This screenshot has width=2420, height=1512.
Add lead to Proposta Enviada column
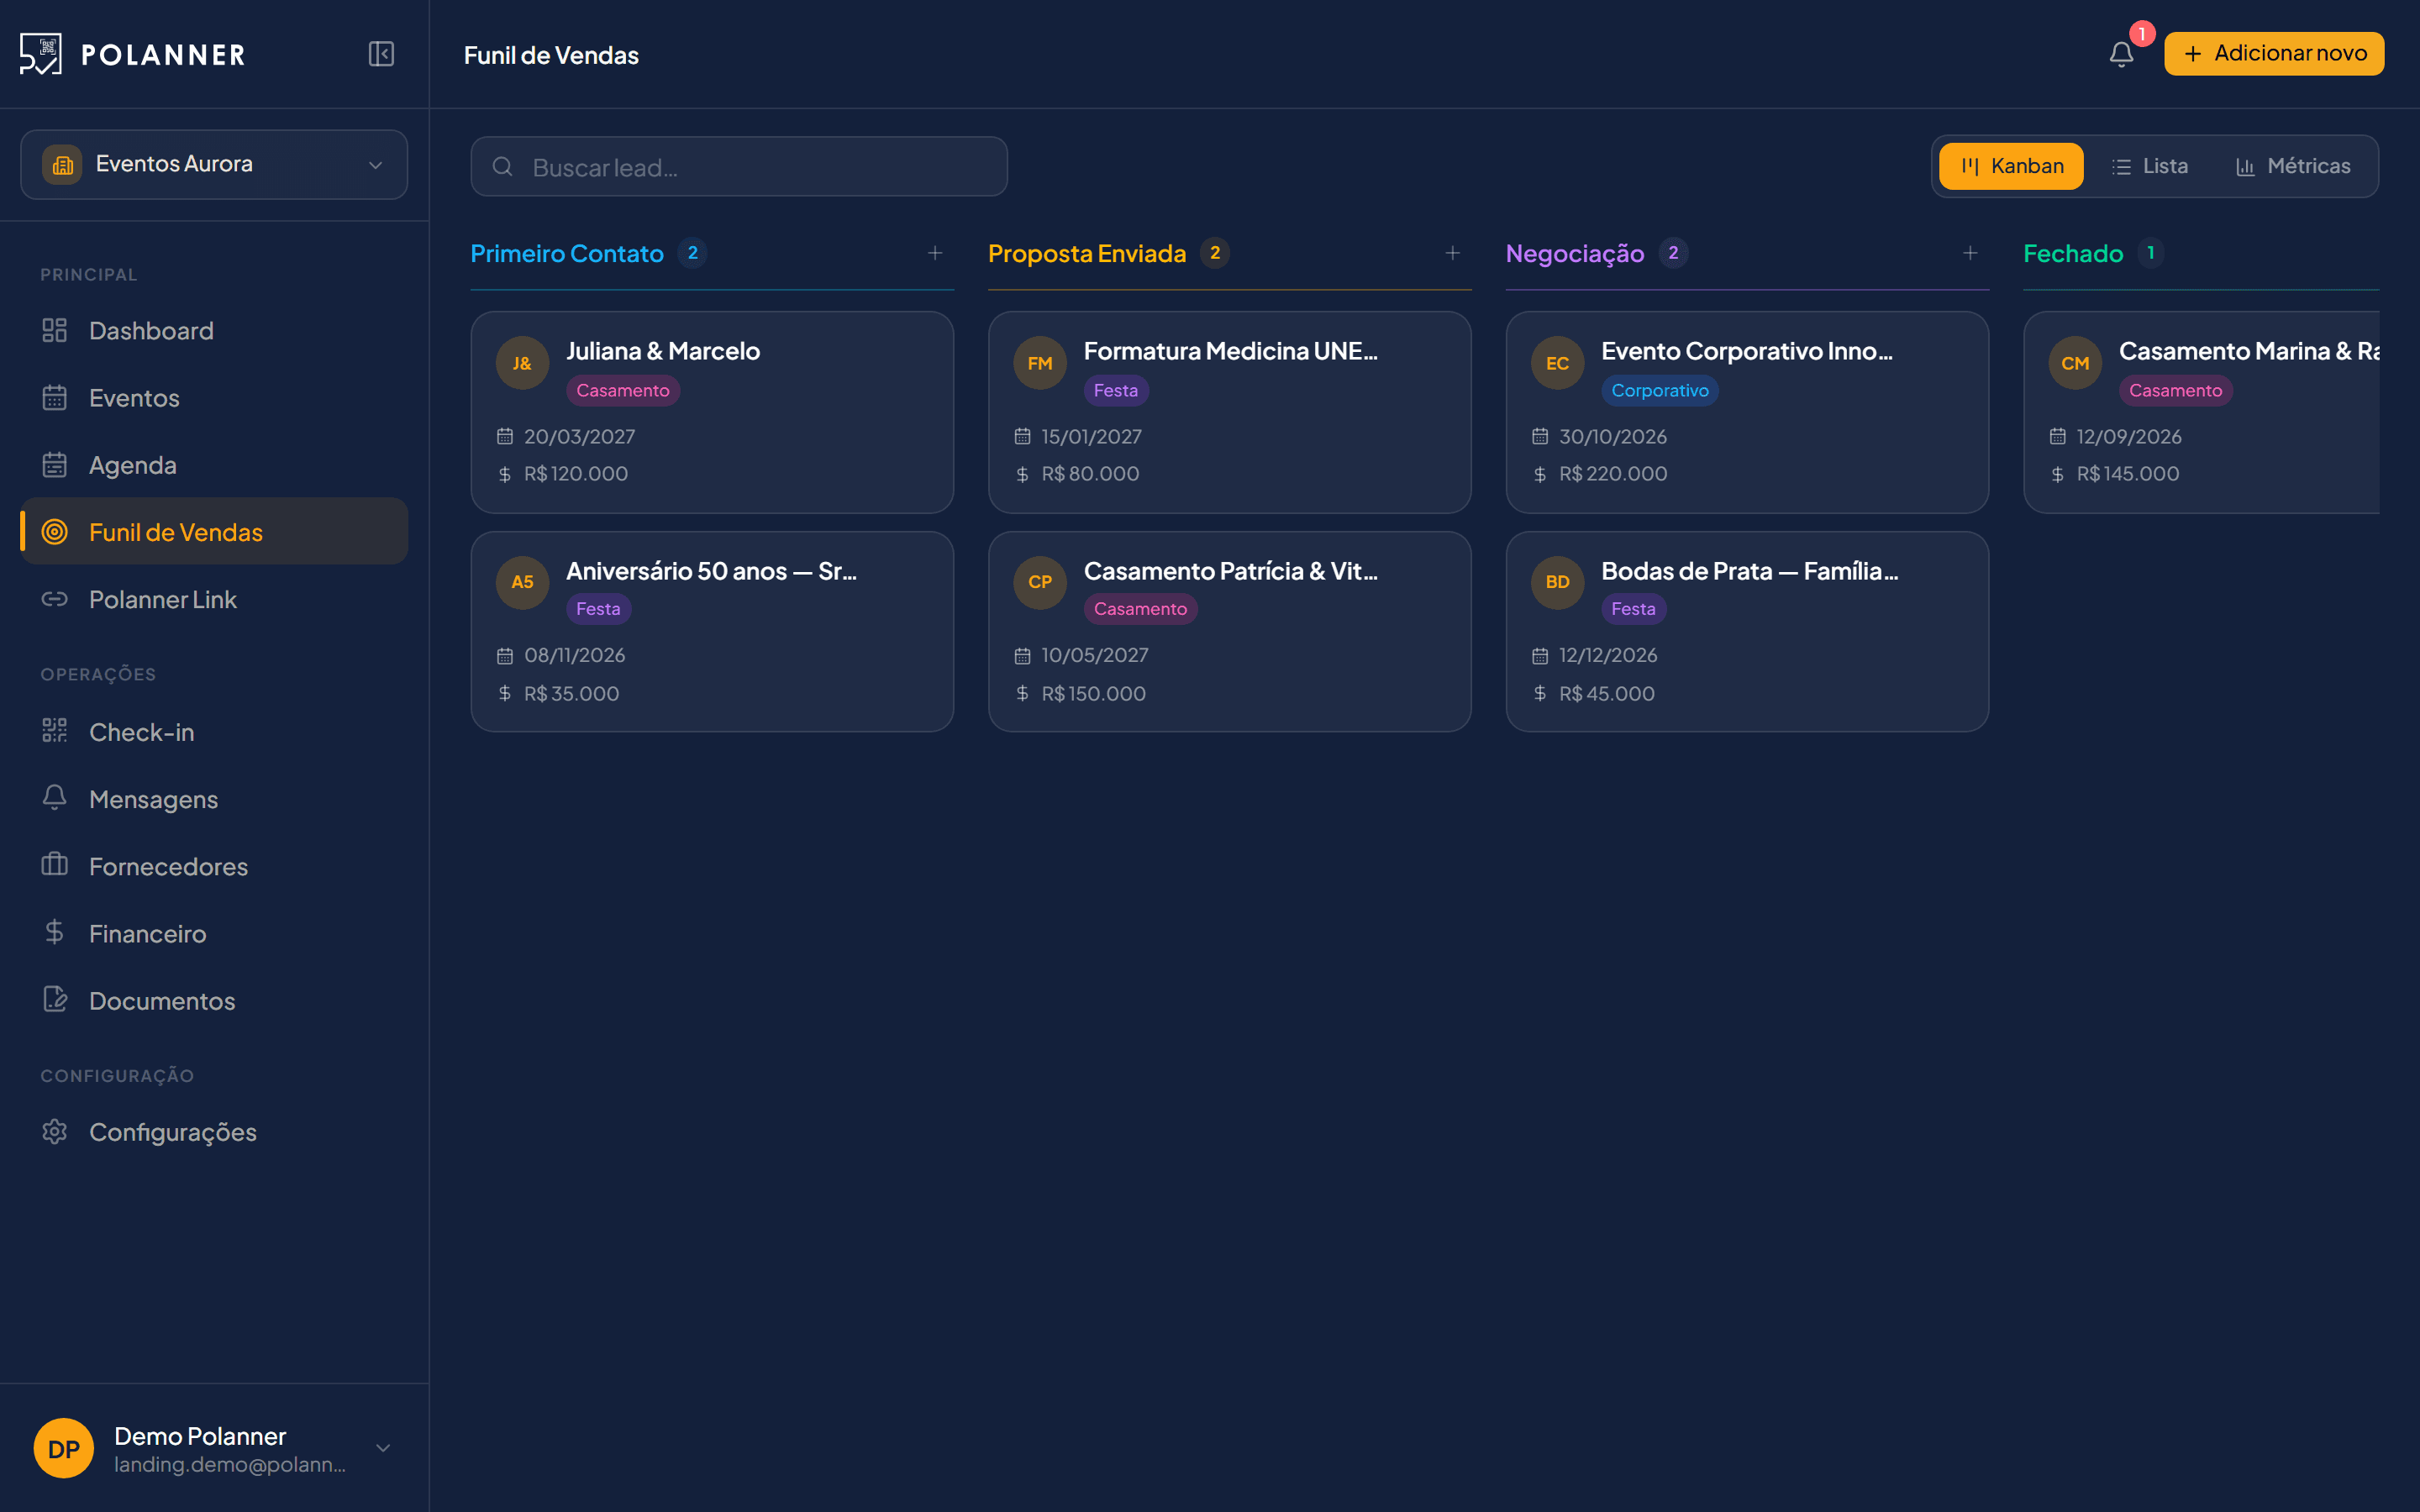tap(1452, 253)
